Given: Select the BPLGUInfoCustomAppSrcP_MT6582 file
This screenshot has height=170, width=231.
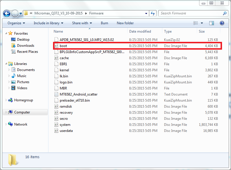Looking at the screenshot, I should tap(92, 52).
